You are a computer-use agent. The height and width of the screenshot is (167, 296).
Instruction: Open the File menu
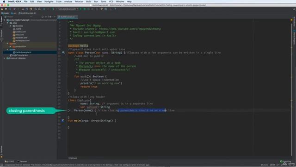(x=25, y=1)
